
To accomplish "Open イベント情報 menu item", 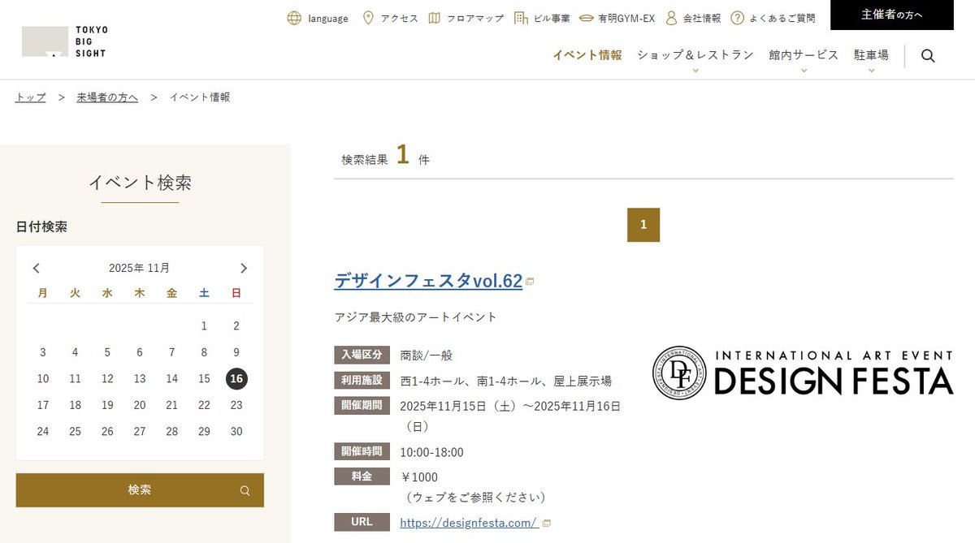I will pyautogui.click(x=587, y=55).
